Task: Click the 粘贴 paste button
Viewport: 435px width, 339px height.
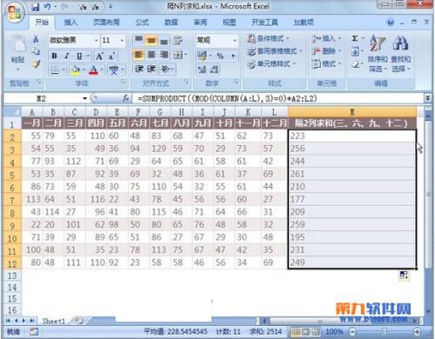Action: point(17,54)
